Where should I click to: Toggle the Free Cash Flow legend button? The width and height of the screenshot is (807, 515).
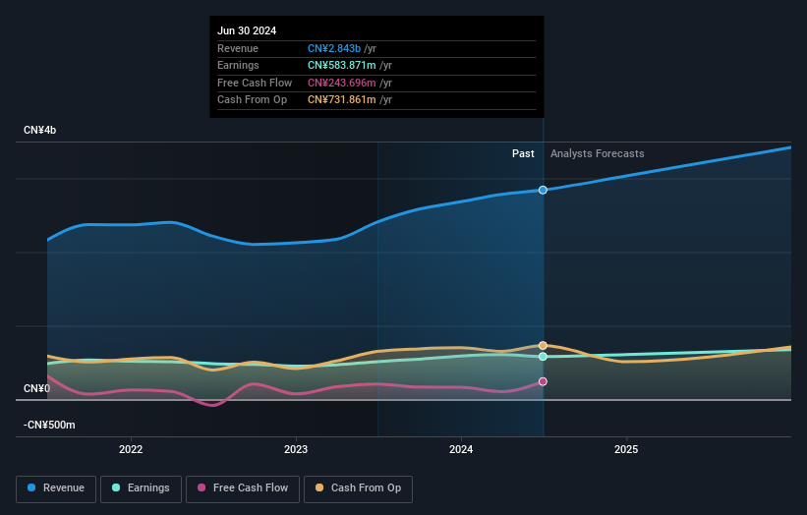(x=243, y=488)
